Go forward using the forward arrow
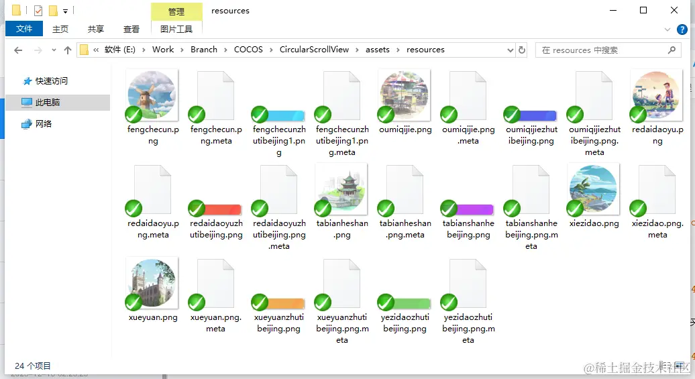The image size is (695, 379). pyautogui.click(x=38, y=50)
